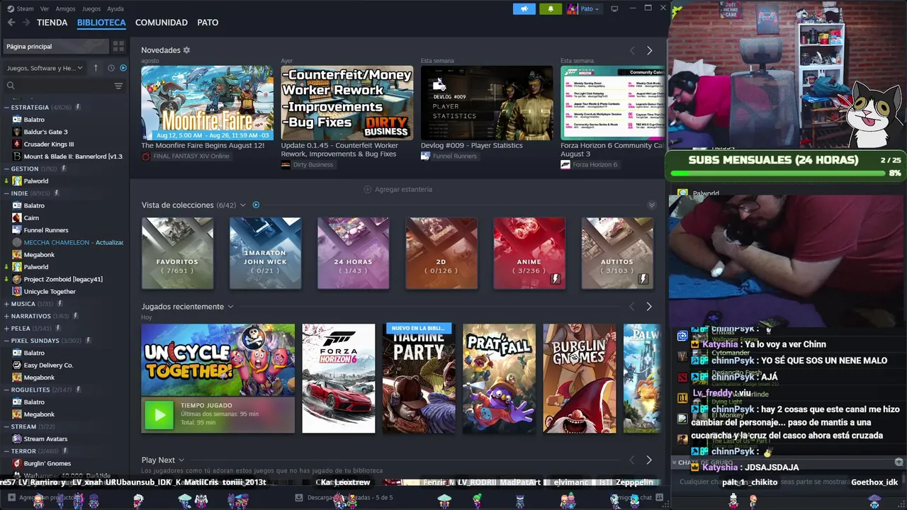Open the Juegos, Software filter dropdown
The width and height of the screenshot is (907, 510).
click(45, 68)
